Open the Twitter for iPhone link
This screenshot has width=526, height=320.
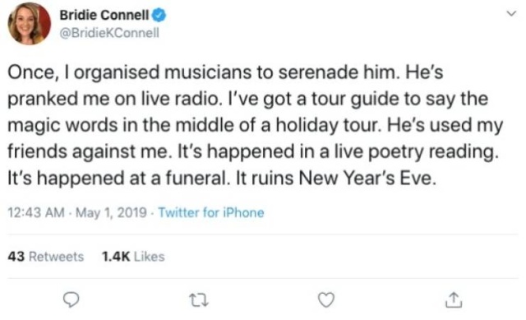[211, 212]
